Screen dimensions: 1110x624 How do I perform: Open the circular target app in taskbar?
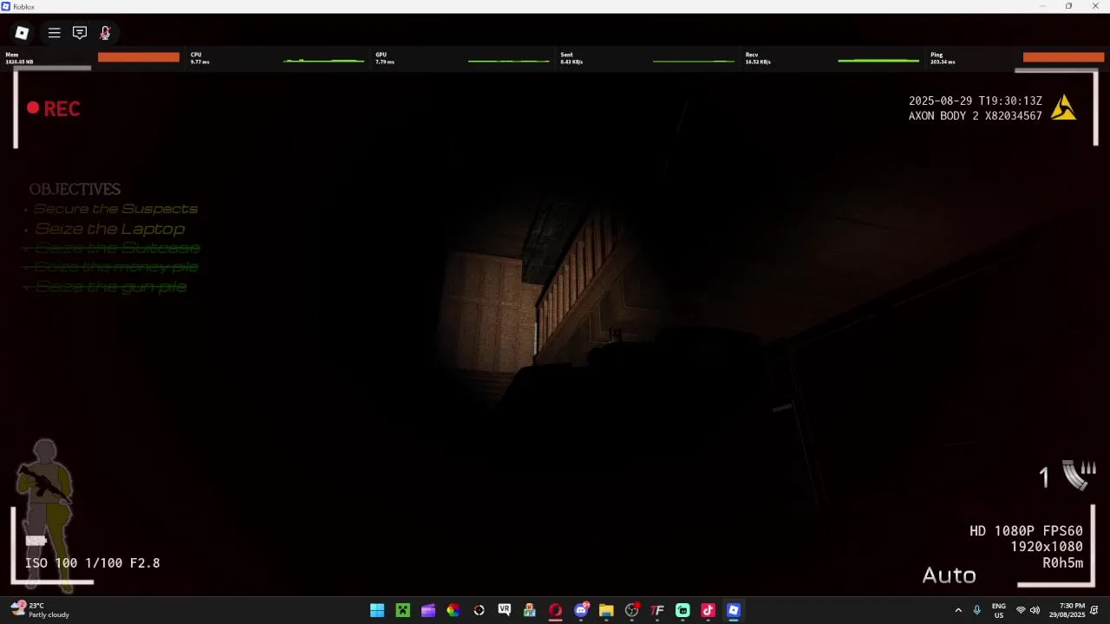click(x=479, y=610)
